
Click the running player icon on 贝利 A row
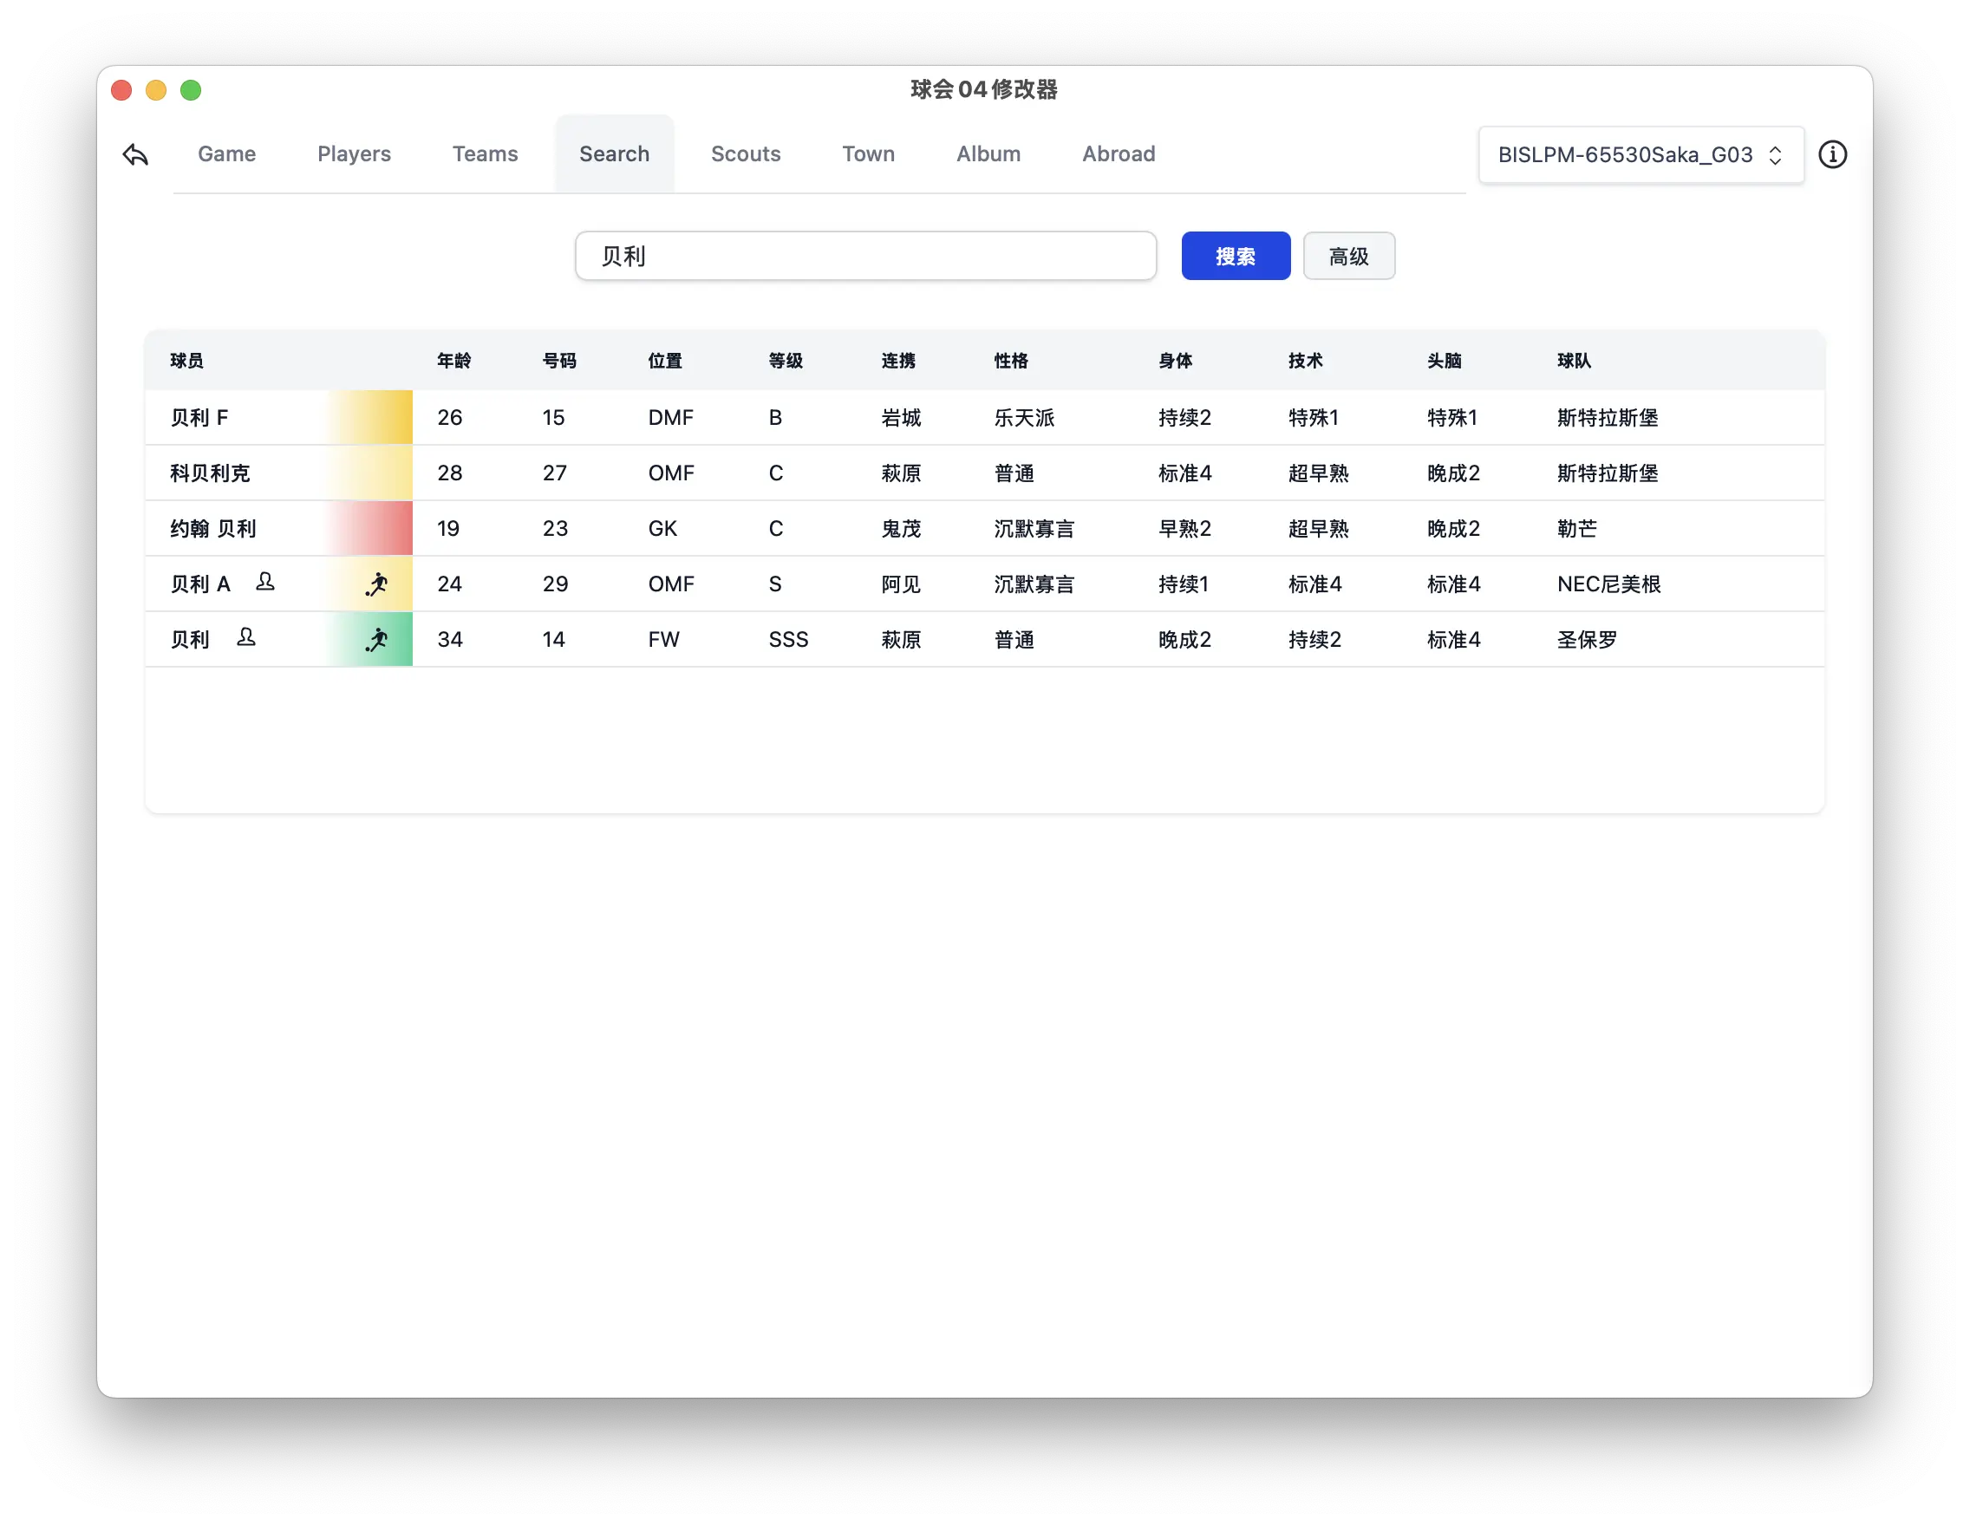point(377,584)
